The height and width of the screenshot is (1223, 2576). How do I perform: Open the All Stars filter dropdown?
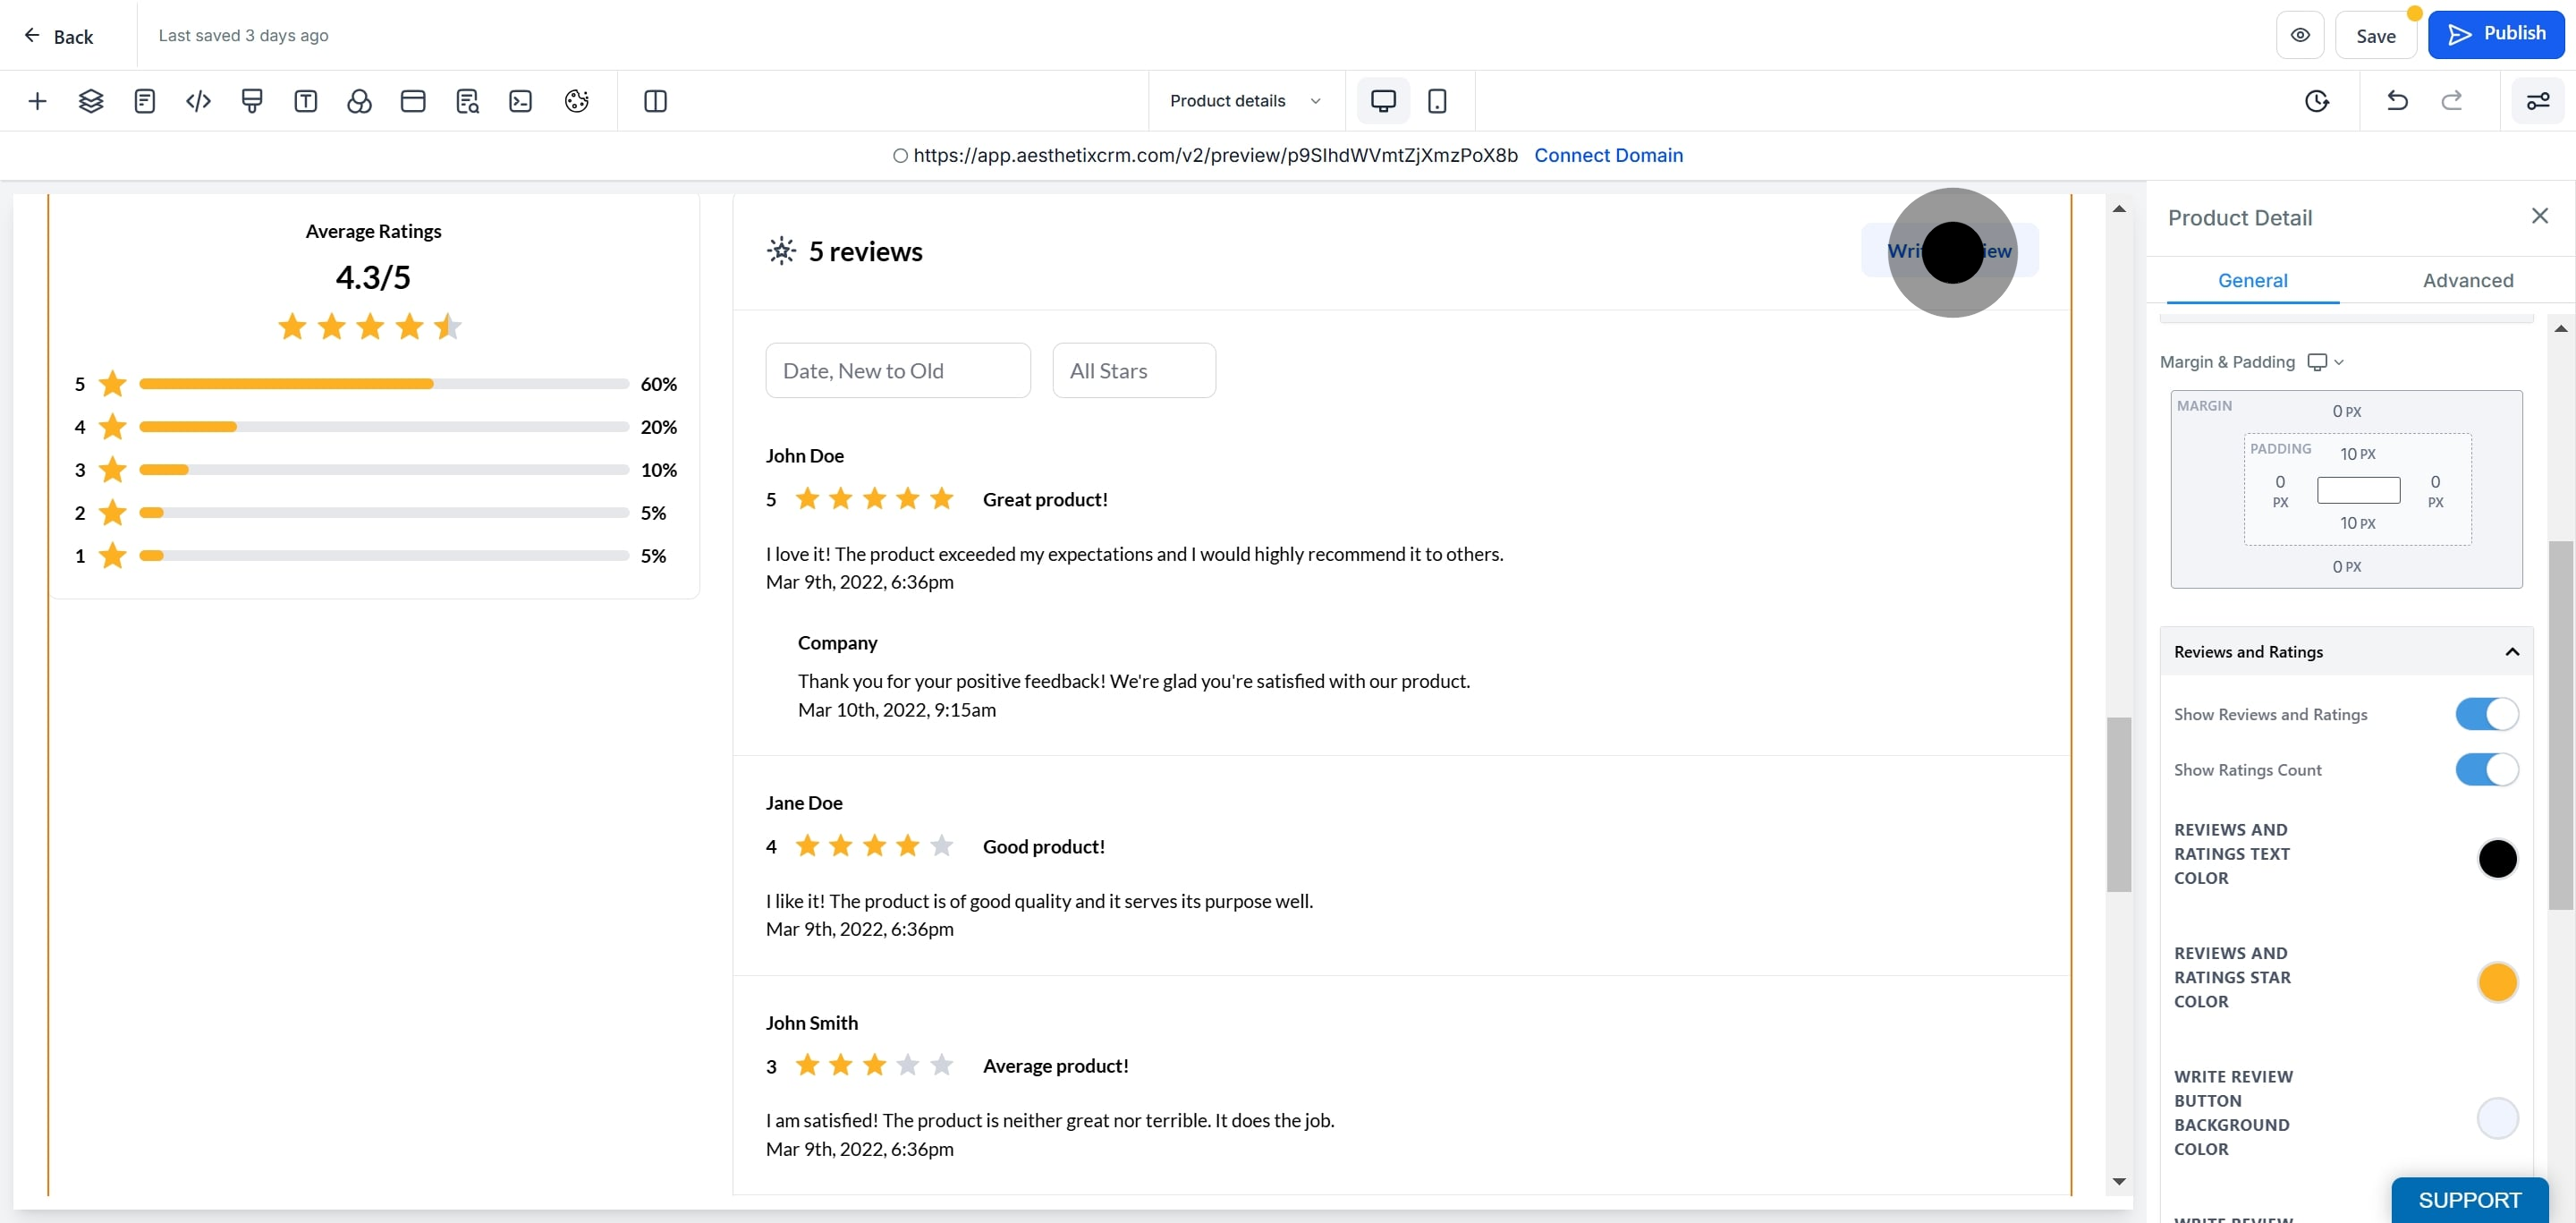pyautogui.click(x=1133, y=371)
